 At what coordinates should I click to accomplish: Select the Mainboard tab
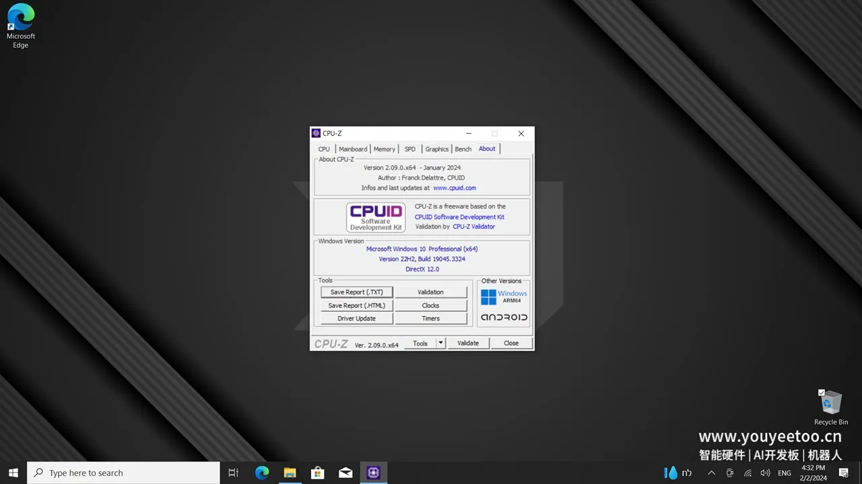352,149
